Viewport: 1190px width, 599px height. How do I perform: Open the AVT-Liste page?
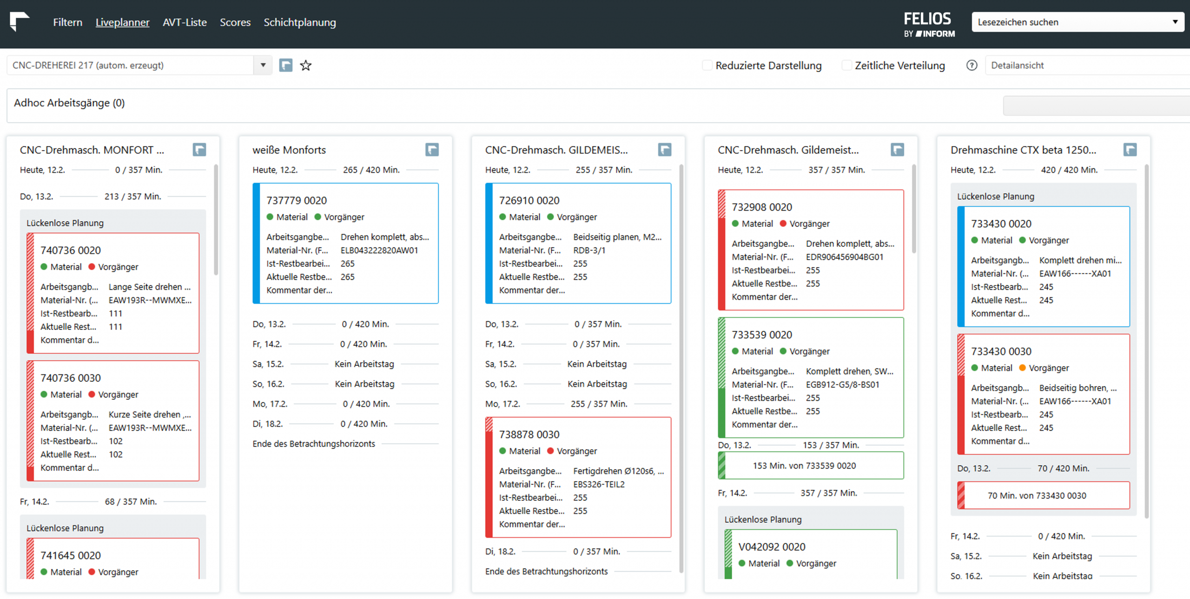(185, 22)
